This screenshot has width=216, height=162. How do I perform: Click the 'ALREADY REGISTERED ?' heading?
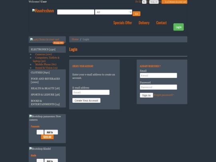coord(150,66)
